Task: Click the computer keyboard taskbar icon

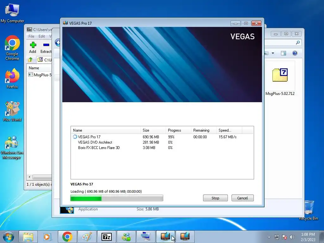Action: 146,237
